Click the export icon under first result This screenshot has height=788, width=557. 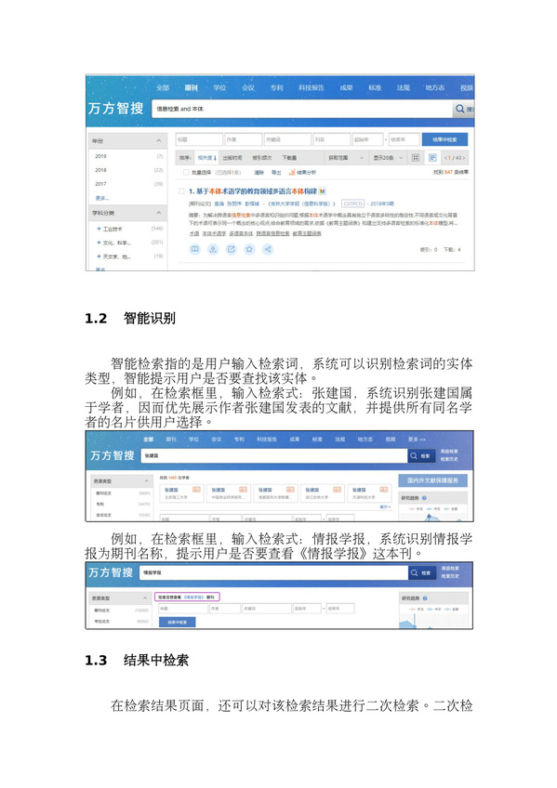pyautogui.click(x=232, y=249)
